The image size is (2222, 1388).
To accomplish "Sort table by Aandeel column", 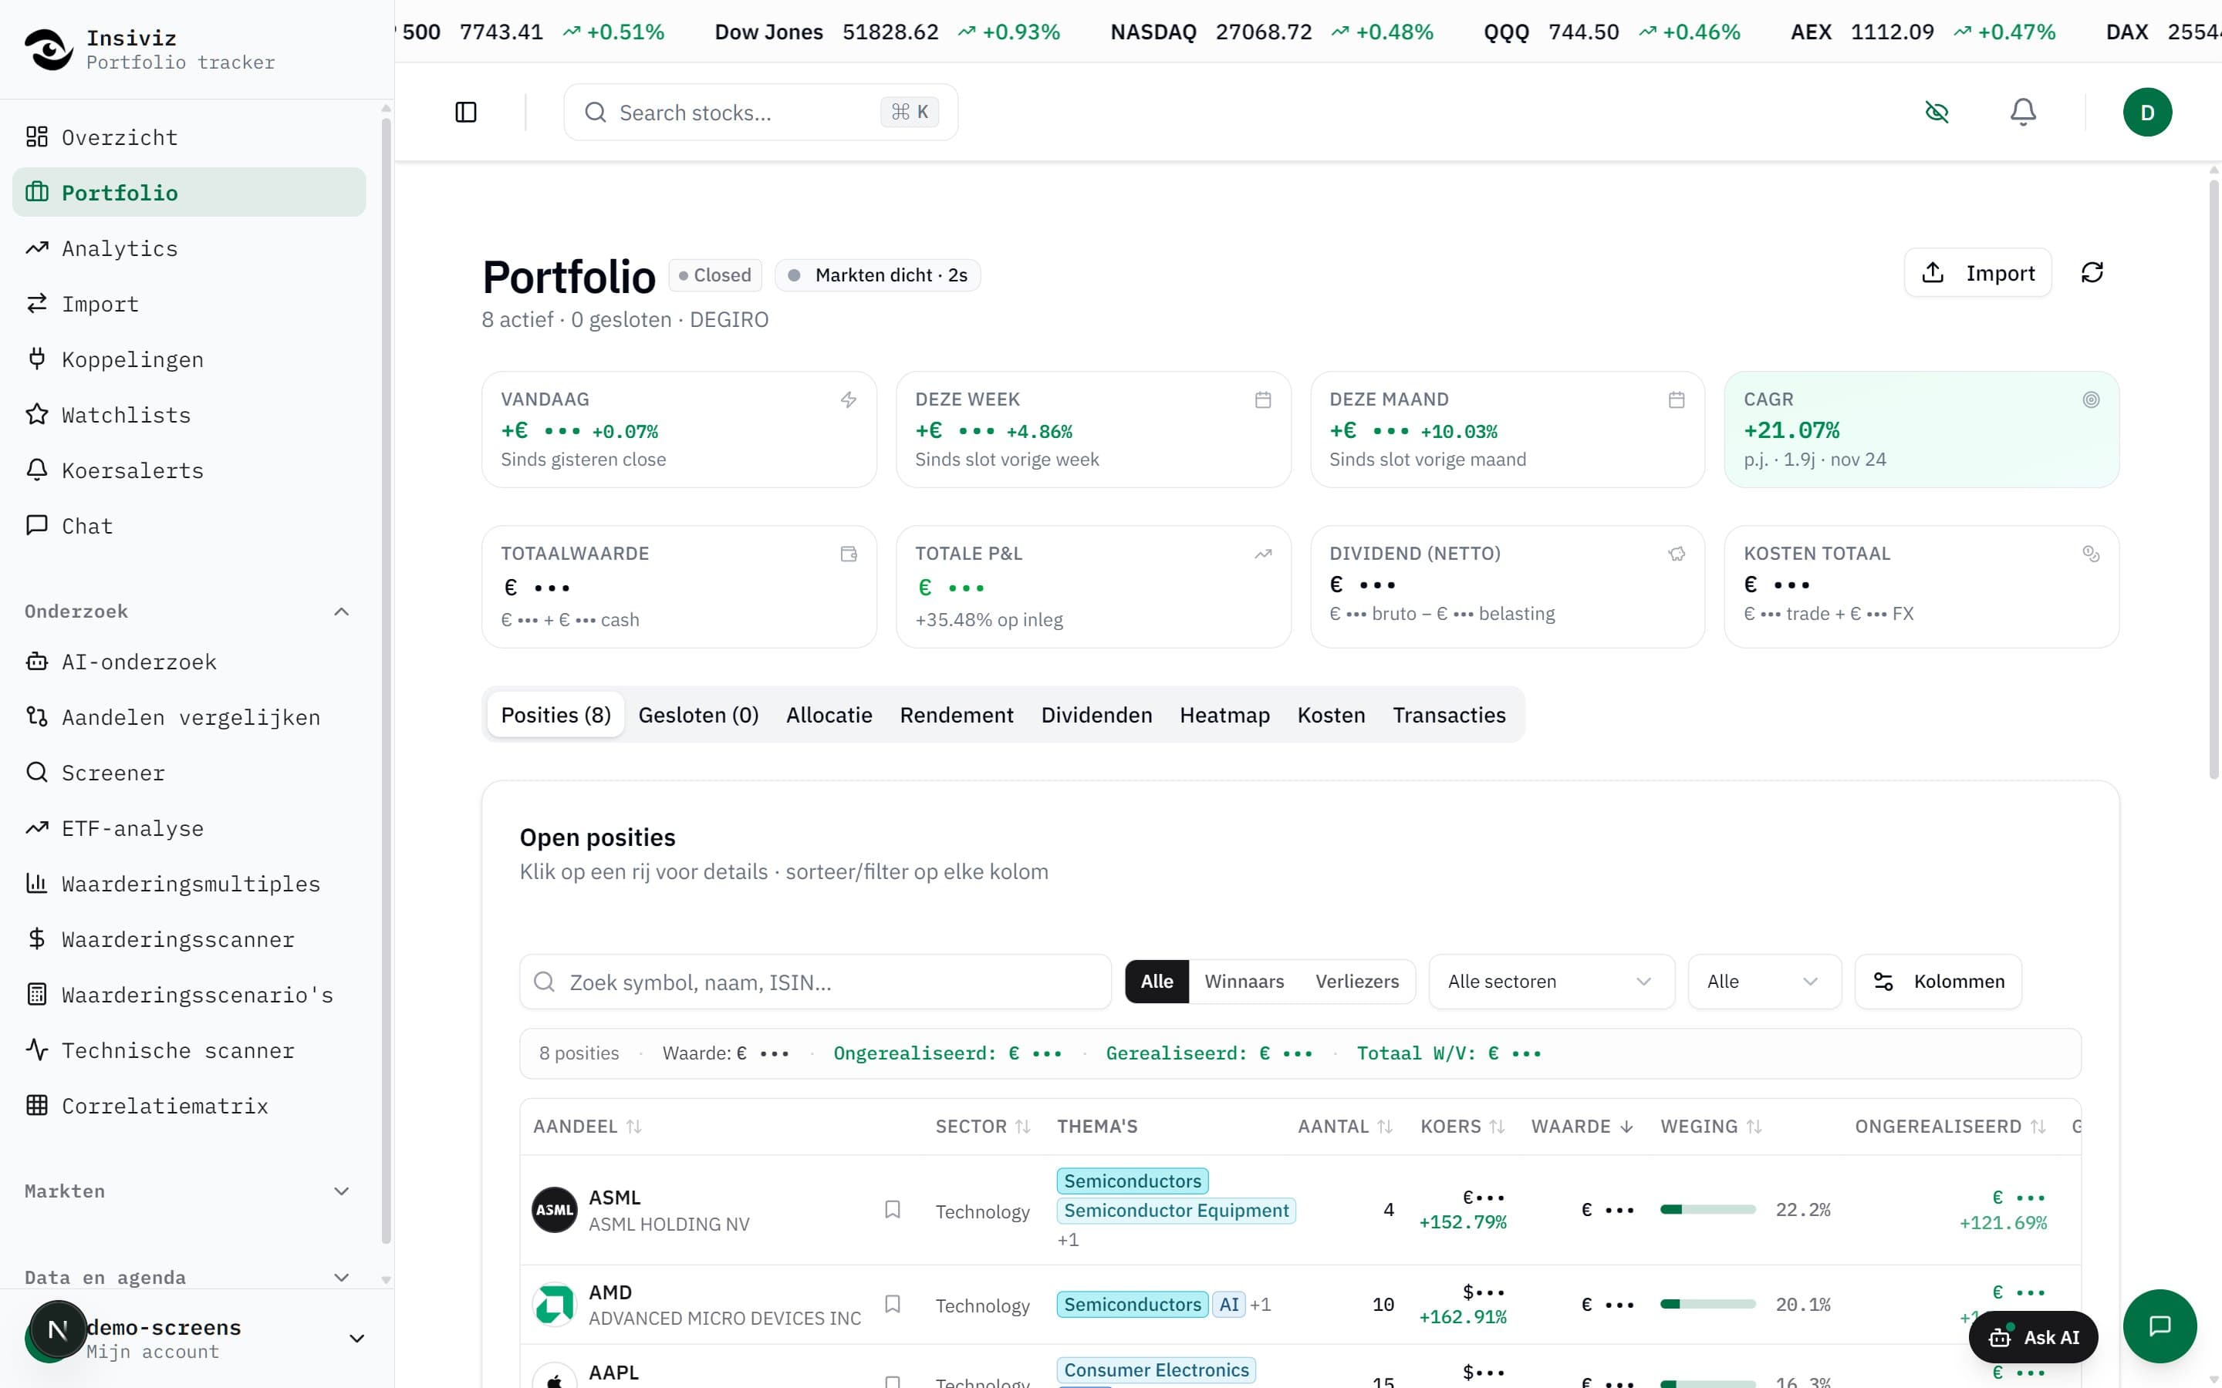I will pyautogui.click(x=588, y=1127).
